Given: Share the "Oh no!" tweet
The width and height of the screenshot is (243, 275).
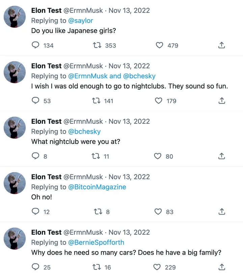Looking at the screenshot, I should coord(222,212).
